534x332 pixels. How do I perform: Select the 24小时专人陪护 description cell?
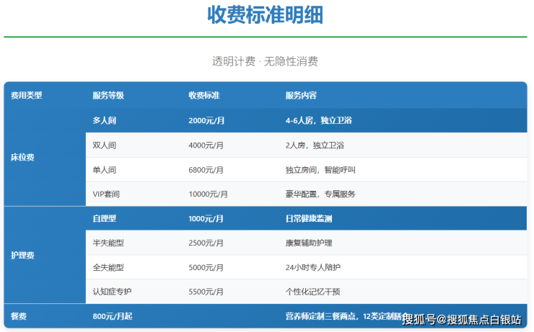click(x=312, y=267)
